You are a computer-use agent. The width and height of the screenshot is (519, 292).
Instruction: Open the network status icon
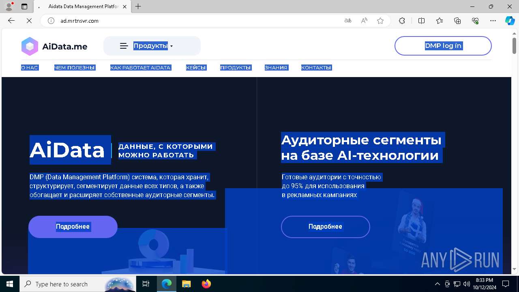point(457,284)
